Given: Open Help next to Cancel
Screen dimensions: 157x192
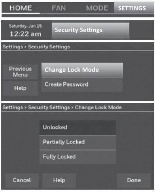Looking at the screenshot, I should pyautogui.click(x=59, y=180).
